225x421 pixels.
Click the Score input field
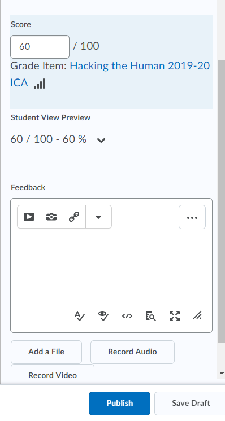click(x=40, y=47)
